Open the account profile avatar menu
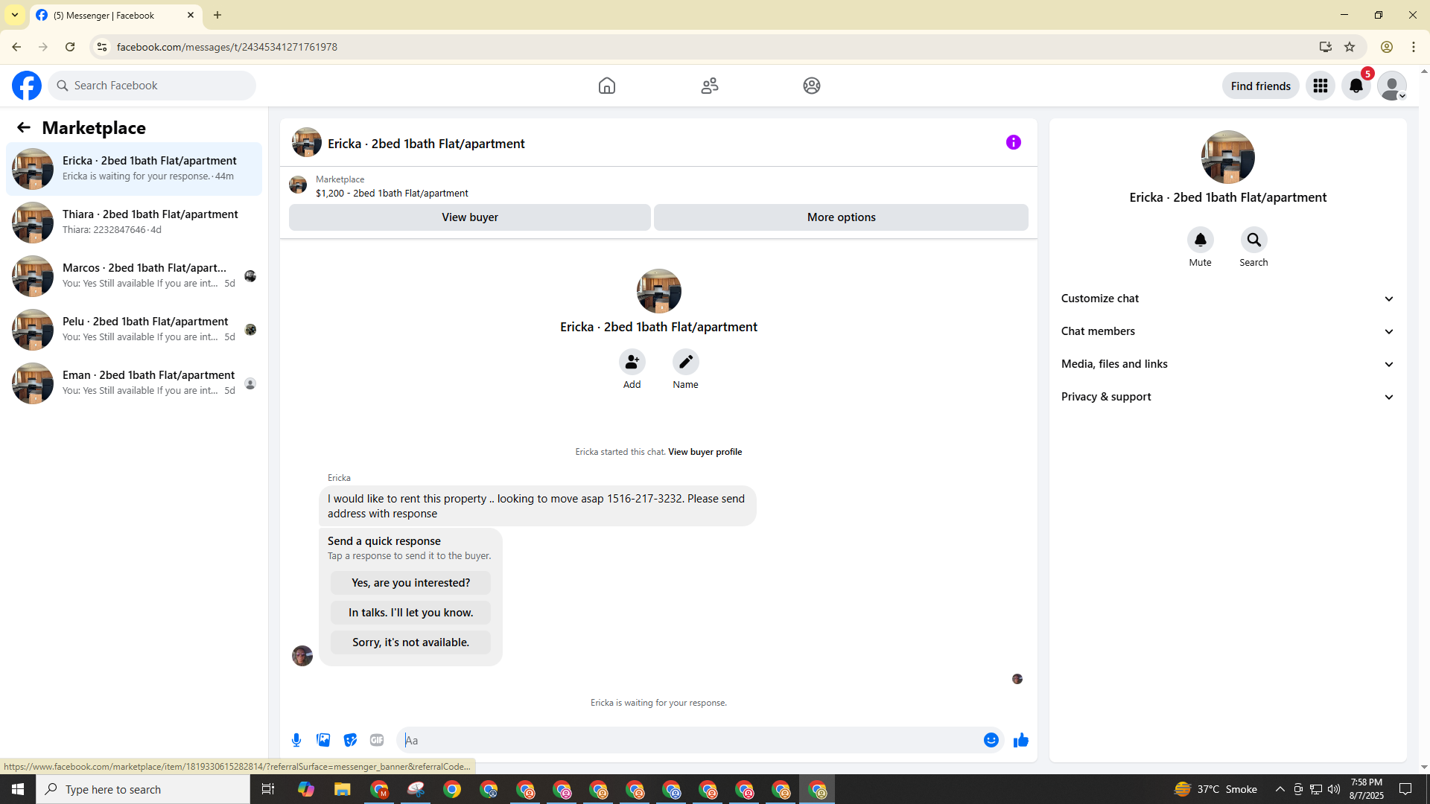The height and width of the screenshot is (804, 1430). pos(1392,86)
